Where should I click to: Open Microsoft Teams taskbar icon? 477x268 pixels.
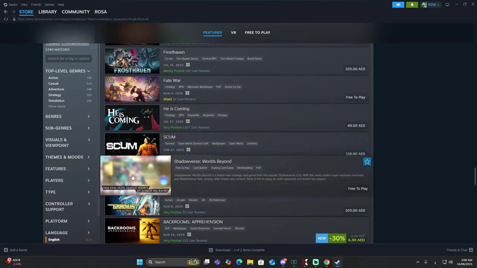click(217, 262)
